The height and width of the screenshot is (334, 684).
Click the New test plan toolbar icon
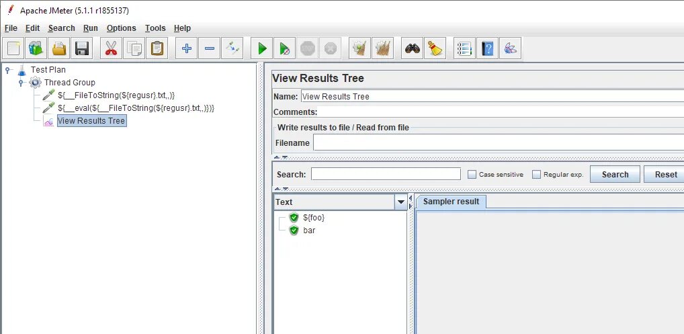click(13, 48)
